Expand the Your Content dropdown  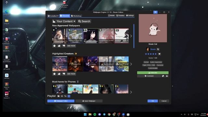point(64,21)
